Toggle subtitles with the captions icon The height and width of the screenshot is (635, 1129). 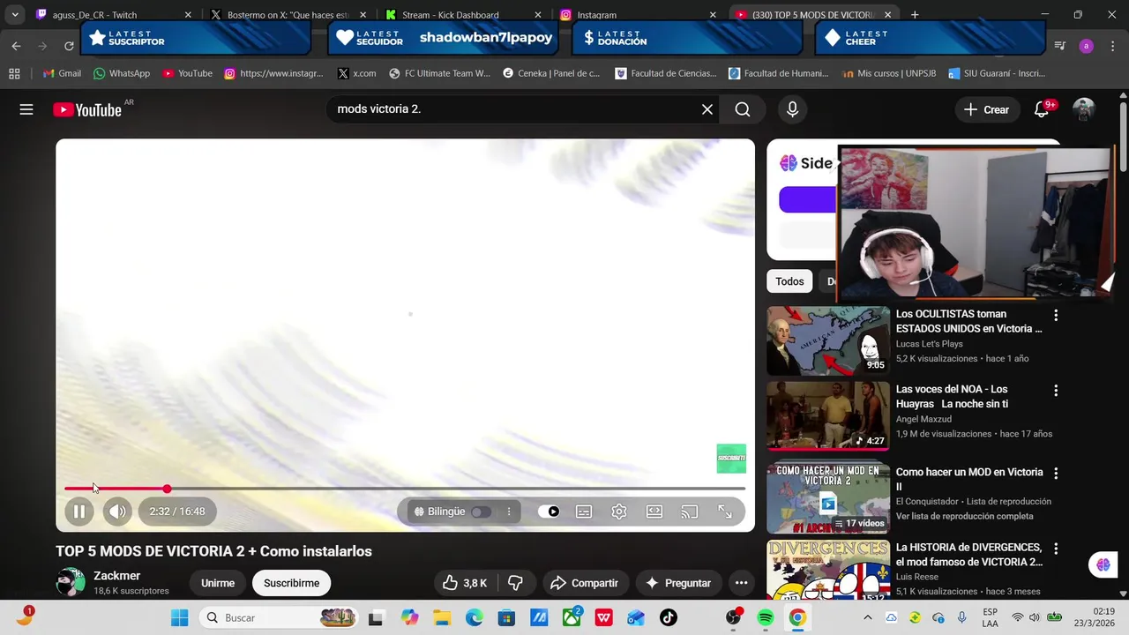584,512
